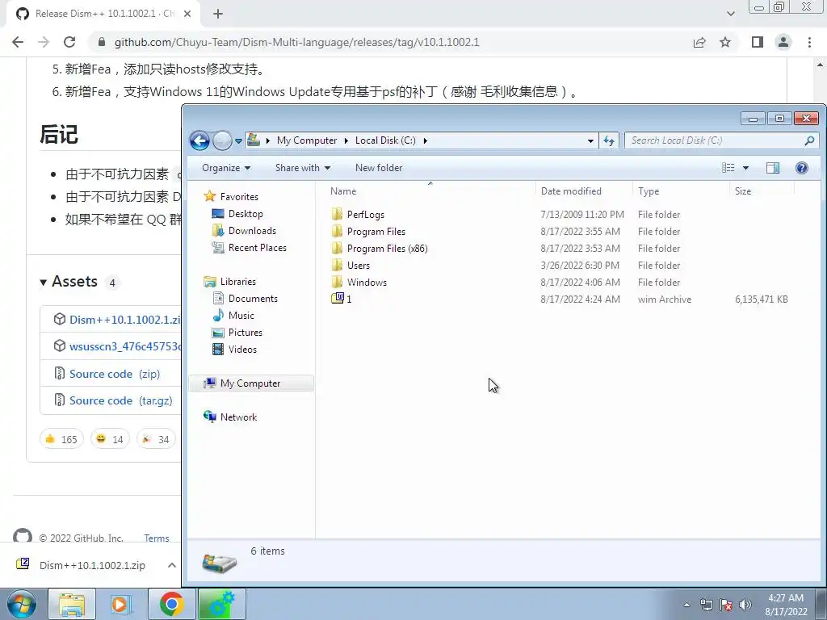Screen dimensions: 827x620
Task: Open the Chrome three-dot menu
Action: pos(809,42)
